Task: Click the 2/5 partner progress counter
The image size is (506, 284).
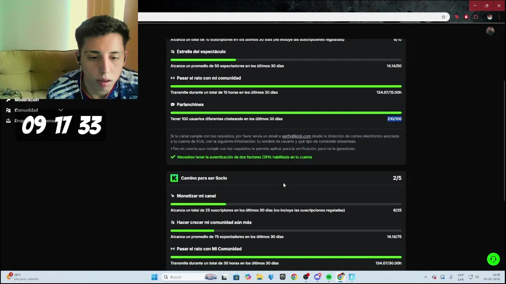Action: click(397, 178)
